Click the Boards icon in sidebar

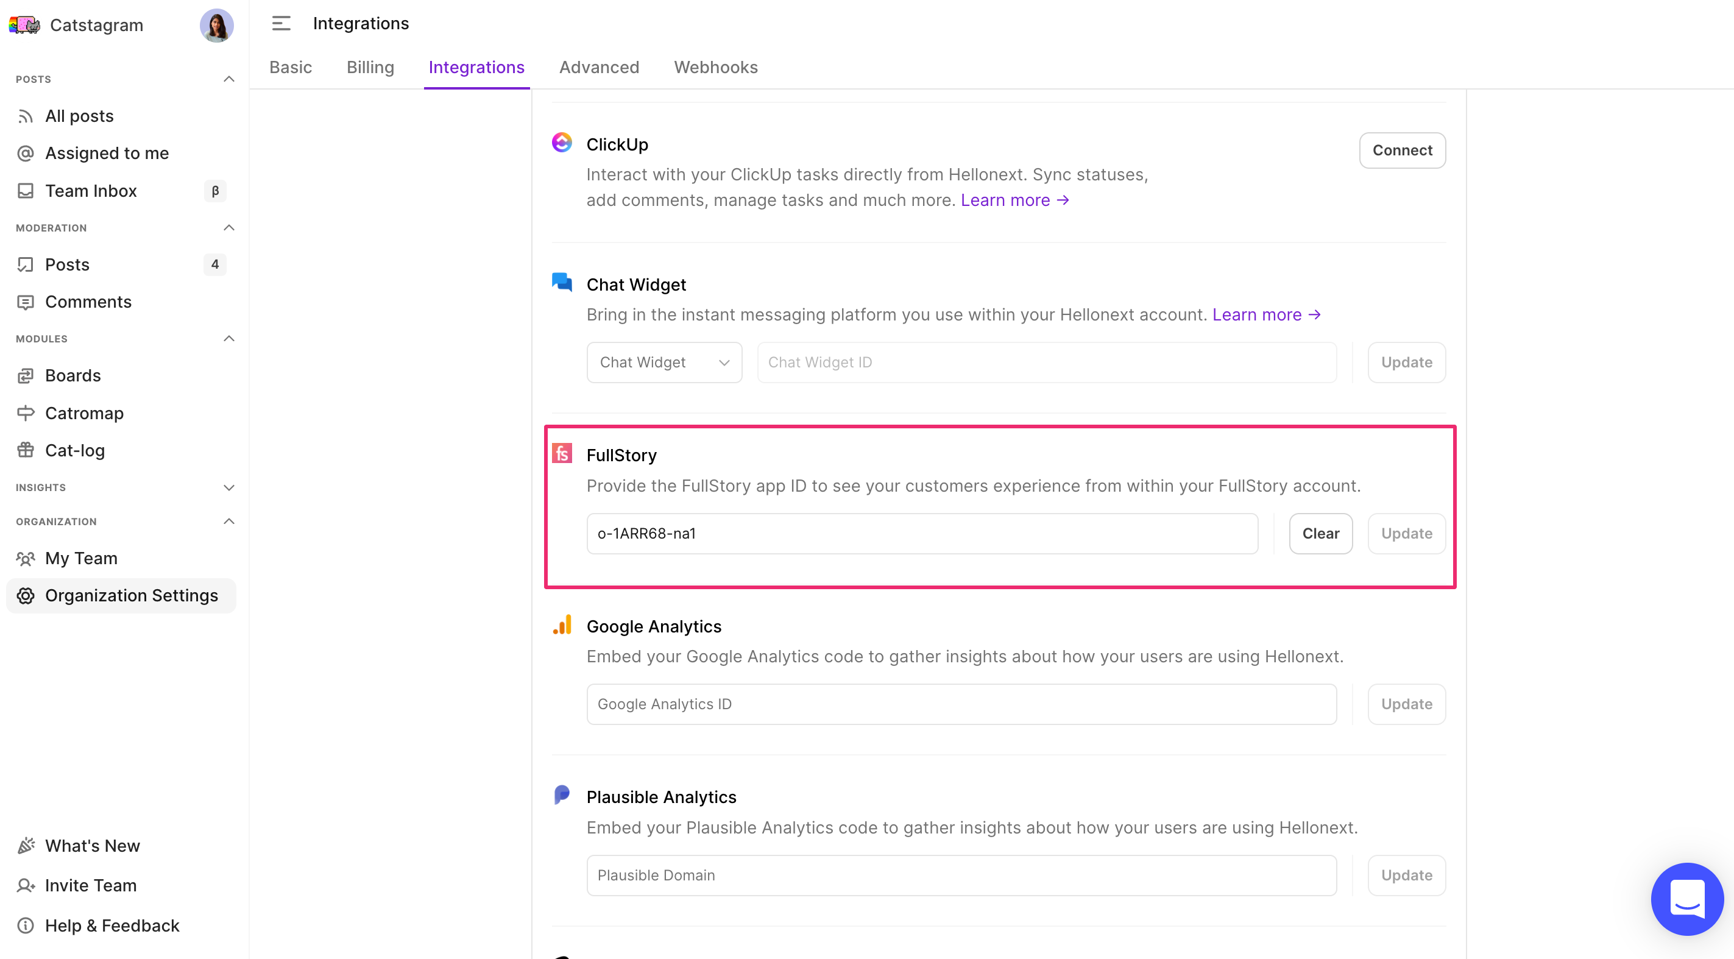click(26, 375)
